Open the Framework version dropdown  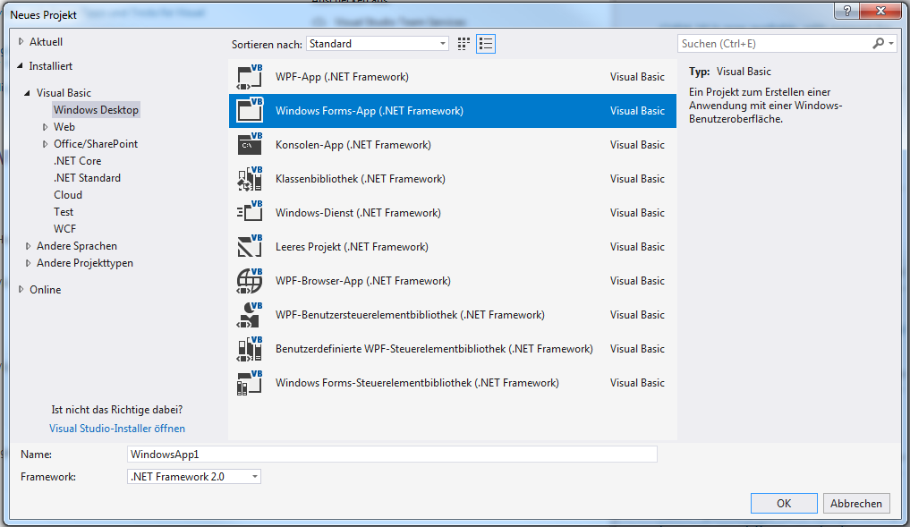point(195,477)
